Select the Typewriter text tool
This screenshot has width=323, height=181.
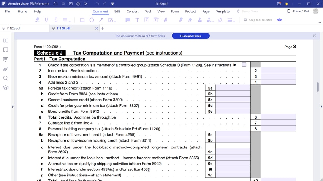[x=137, y=20]
